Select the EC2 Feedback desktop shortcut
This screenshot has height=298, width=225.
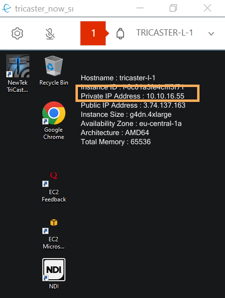coord(54,186)
